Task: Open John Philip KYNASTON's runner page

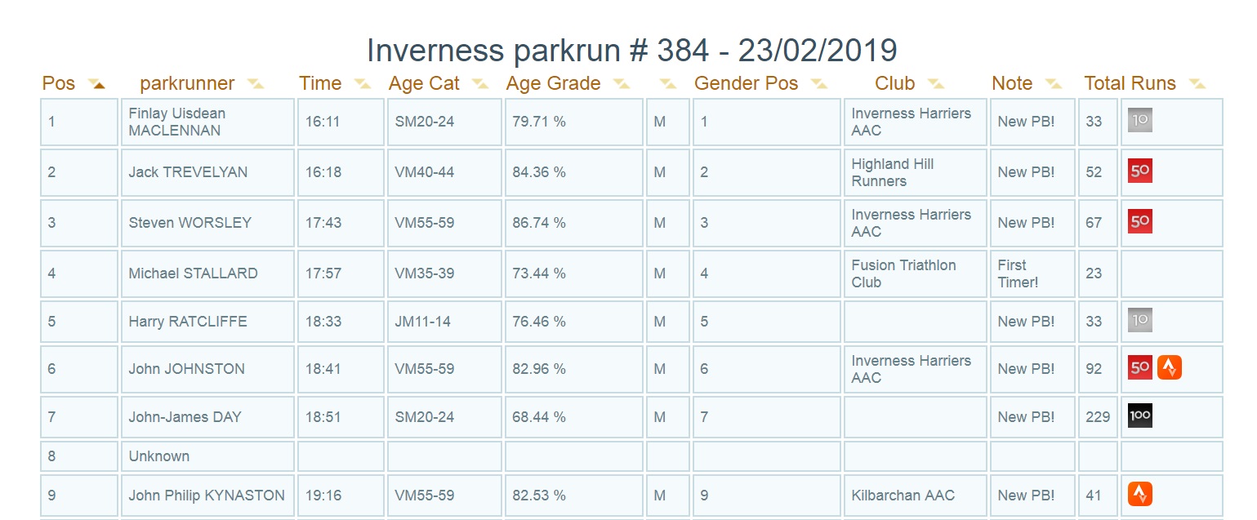Action: click(x=207, y=496)
